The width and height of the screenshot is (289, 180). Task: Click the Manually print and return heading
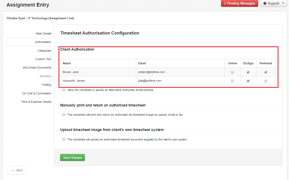[x=103, y=105]
